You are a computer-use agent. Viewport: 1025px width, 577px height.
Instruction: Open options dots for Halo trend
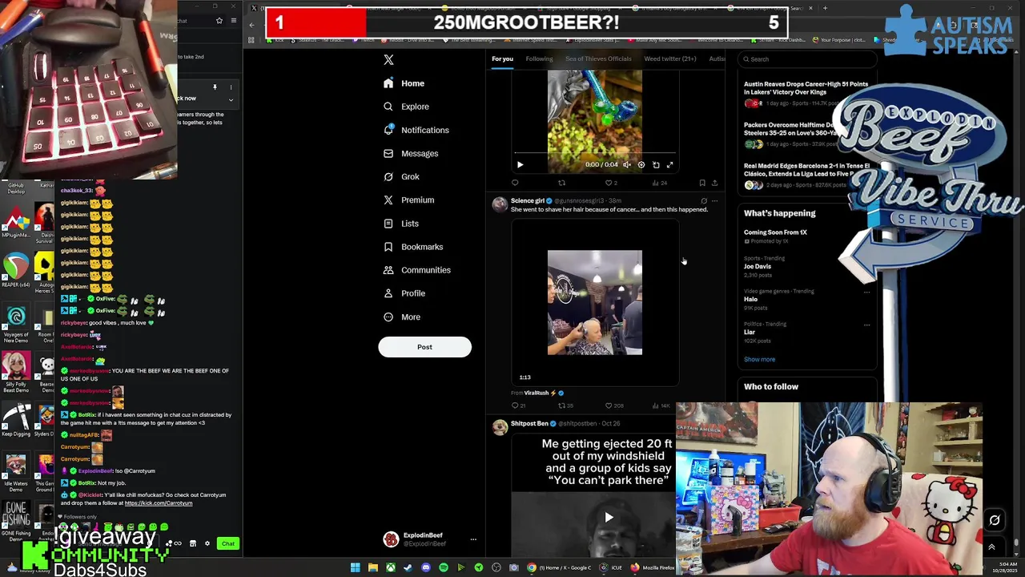[866, 292]
